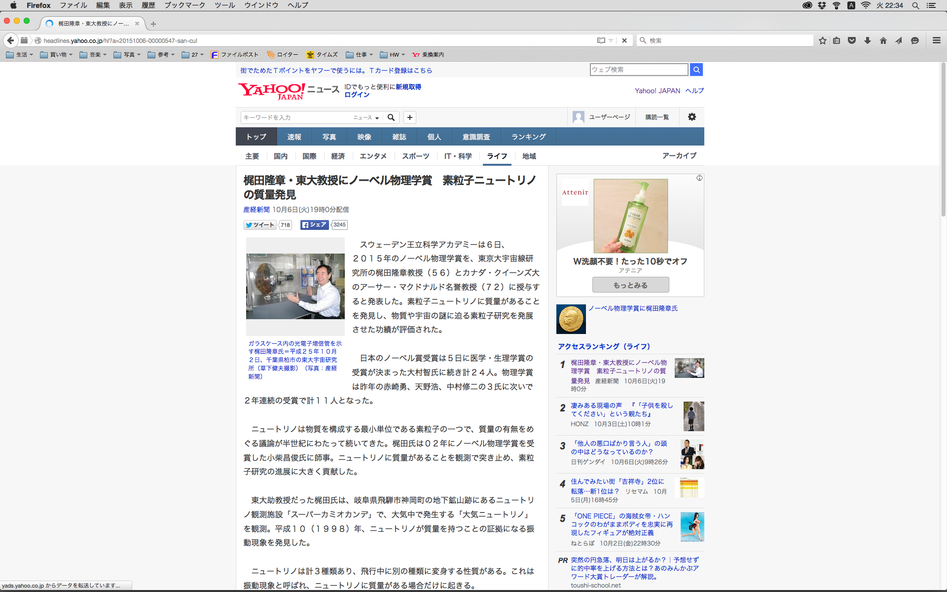Click the Pocket save icon
Viewport: 947px width, 592px height.
coord(852,40)
